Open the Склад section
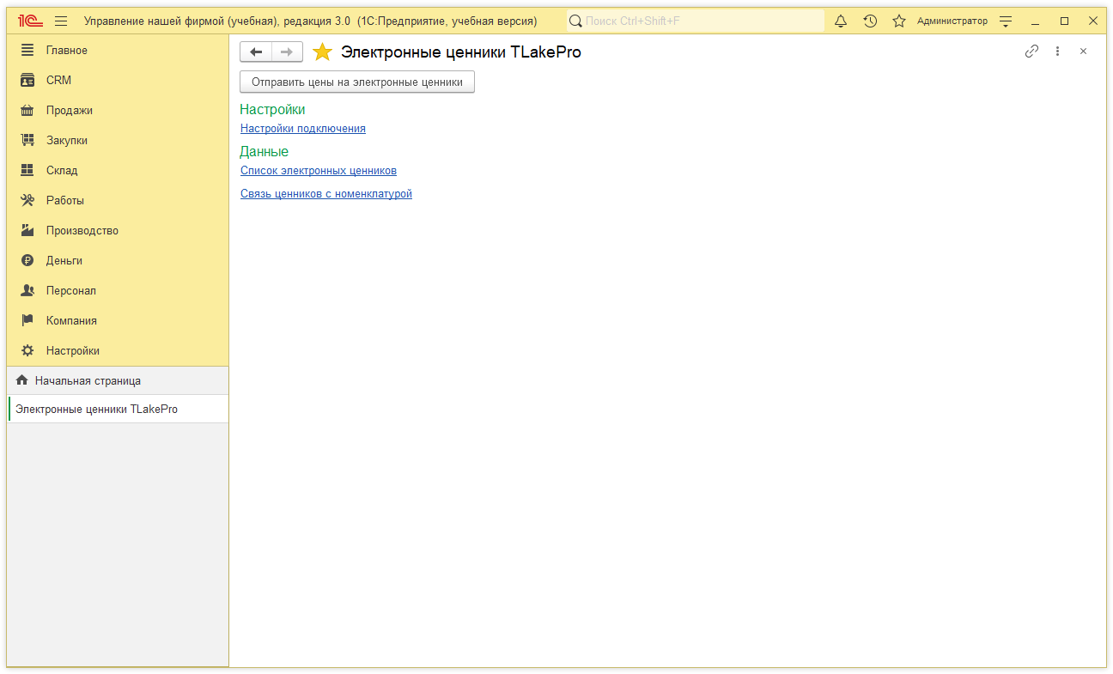The width and height of the screenshot is (1113, 674). coord(62,171)
